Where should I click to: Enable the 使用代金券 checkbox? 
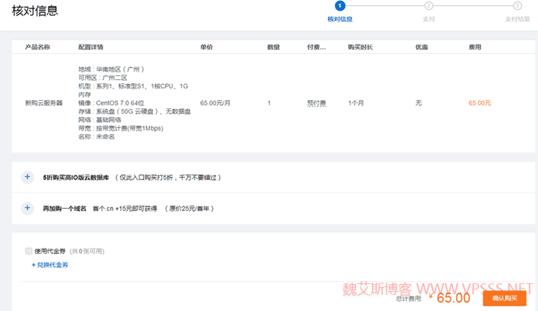click(x=28, y=251)
